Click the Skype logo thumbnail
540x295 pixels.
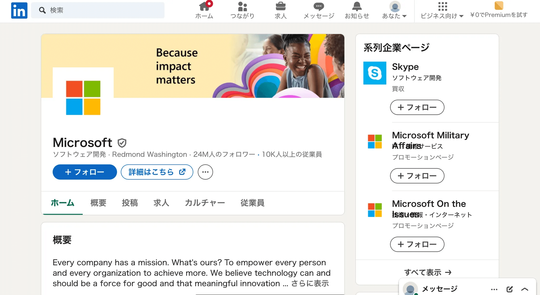pos(375,73)
